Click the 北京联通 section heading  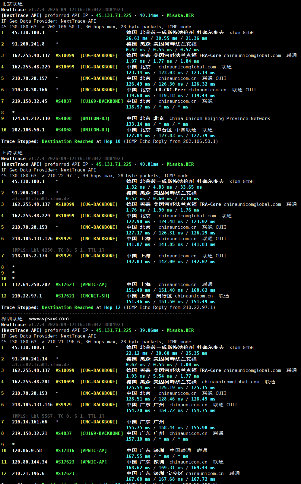(12, 4)
